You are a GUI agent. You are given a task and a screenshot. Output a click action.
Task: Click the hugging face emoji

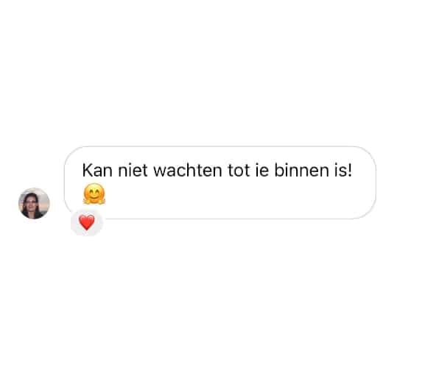pyautogui.click(x=94, y=193)
